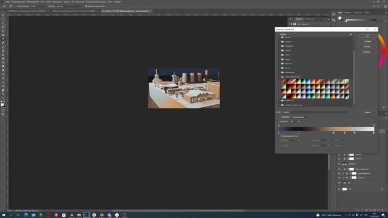Select the Clone Stamp tool
Image resolution: width=388 pixels, height=218 pixels.
[x=3, y=51]
